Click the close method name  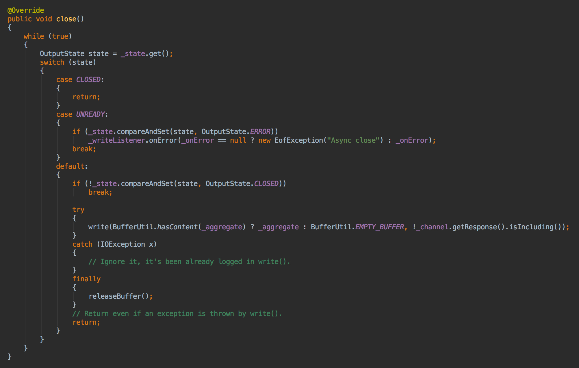pos(66,19)
